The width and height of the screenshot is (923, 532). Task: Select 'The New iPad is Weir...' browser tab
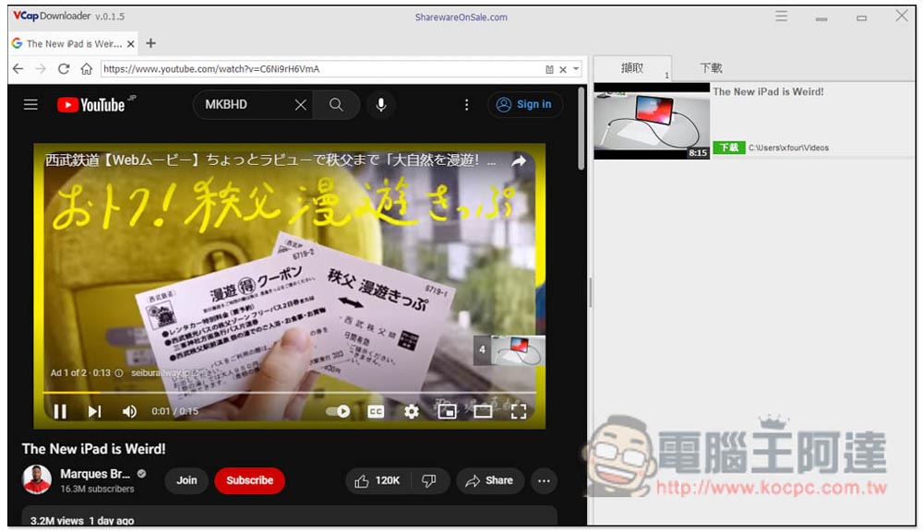point(73,43)
